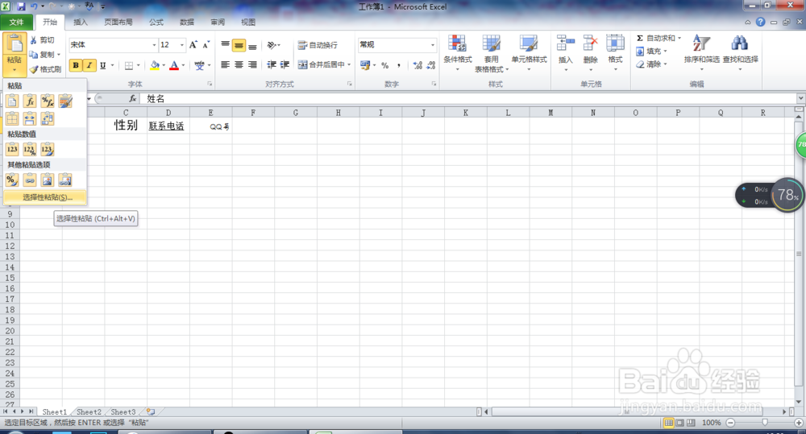The width and height of the screenshot is (806, 434).
Task: Switch to 页面布局 ribbon tab
Action: coord(118,22)
